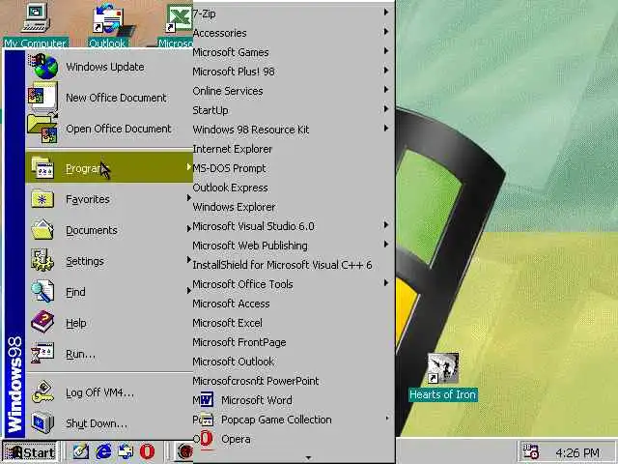Select the My Computer desktop icon
This screenshot has height=464, width=618.
tap(36, 24)
